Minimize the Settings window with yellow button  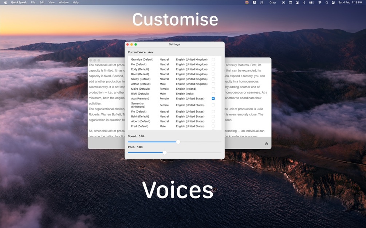[131, 44]
